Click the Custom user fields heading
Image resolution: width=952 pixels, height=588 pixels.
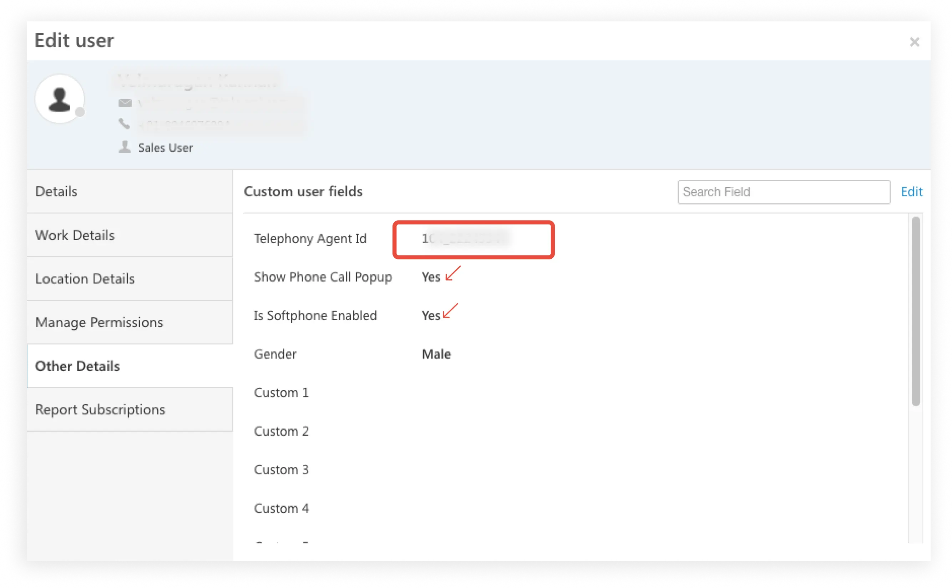click(x=303, y=191)
